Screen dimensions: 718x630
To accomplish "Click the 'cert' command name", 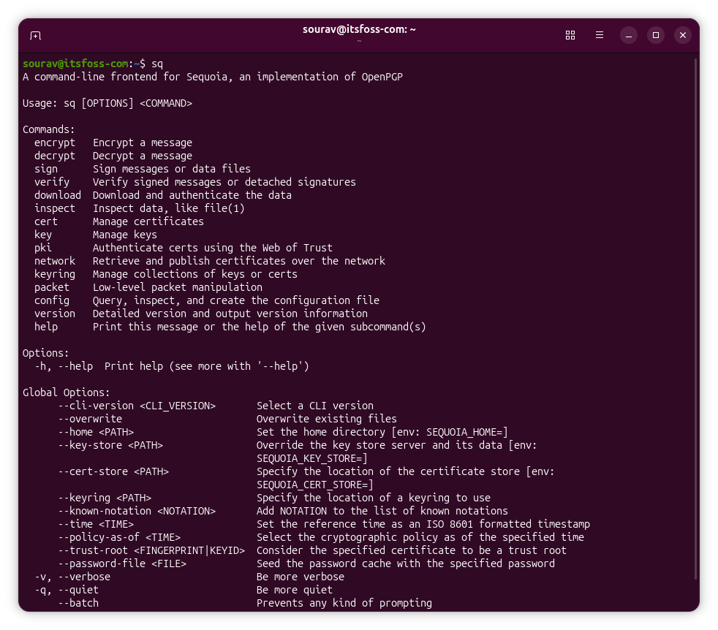I will point(46,221).
